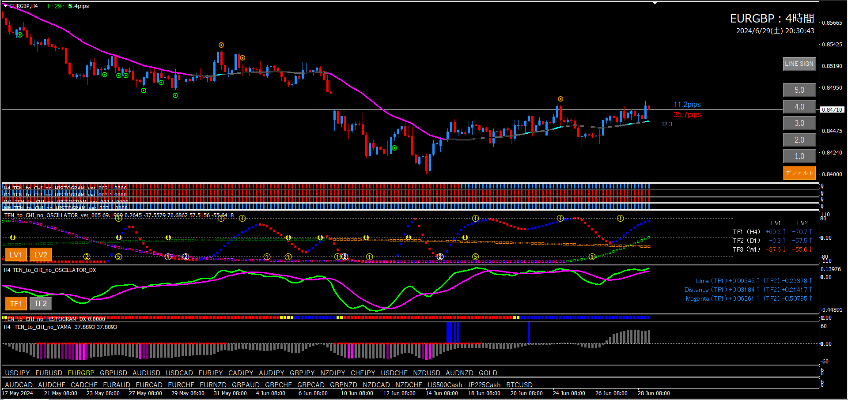Load the CADCHF chart
The width and height of the screenshot is (848, 400).
click(x=84, y=385)
